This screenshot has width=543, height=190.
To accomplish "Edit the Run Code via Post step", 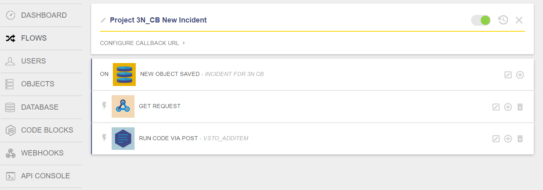I will tap(496, 139).
